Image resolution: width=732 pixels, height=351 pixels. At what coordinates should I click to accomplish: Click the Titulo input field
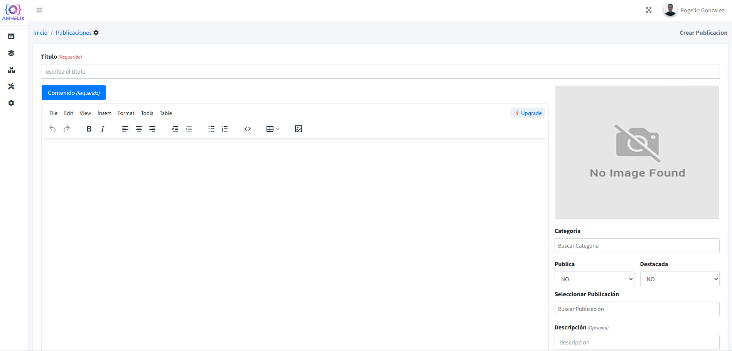(x=380, y=71)
